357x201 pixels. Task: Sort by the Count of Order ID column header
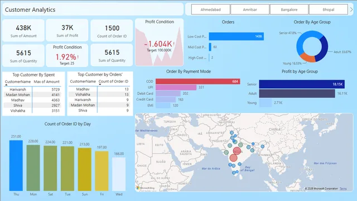pos(113,82)
